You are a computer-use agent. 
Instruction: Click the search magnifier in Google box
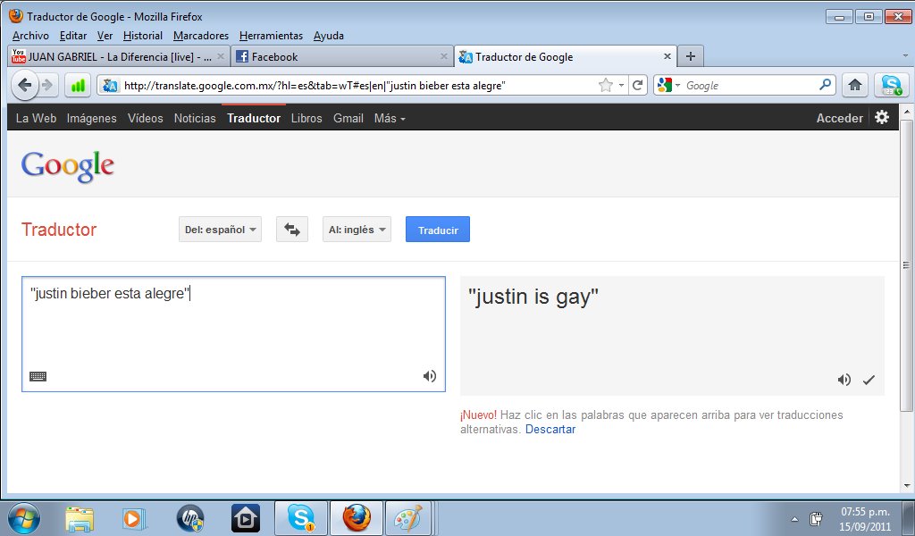pyautogui.click(x=825, y=85)
